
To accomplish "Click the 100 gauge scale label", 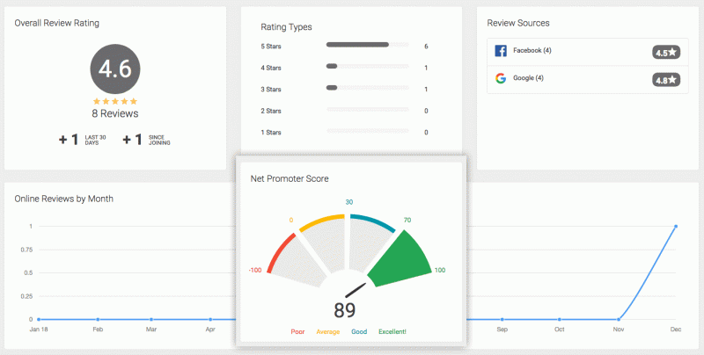I will pyautogui.click(x=439, y=271).
